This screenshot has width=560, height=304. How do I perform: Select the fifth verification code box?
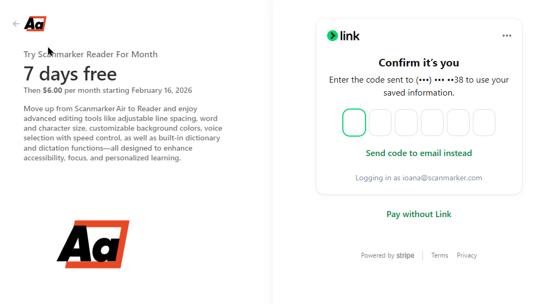tap(458, 123)
